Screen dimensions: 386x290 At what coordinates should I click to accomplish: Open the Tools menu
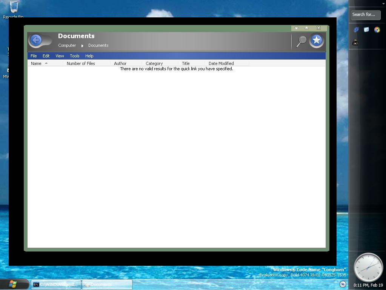[x=74, y=56]
